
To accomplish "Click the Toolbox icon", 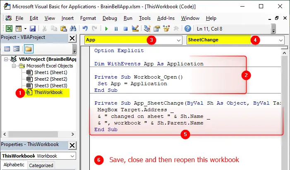I will 176,29.
